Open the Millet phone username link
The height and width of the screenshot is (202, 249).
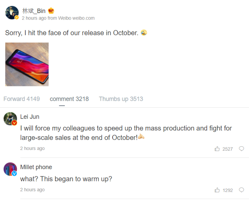pyautogui.click(x=36, y=167)
